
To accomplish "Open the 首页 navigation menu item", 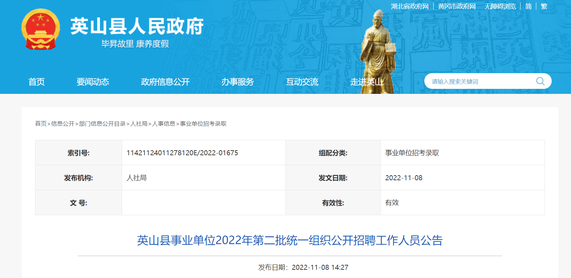I will click(36, 82).
